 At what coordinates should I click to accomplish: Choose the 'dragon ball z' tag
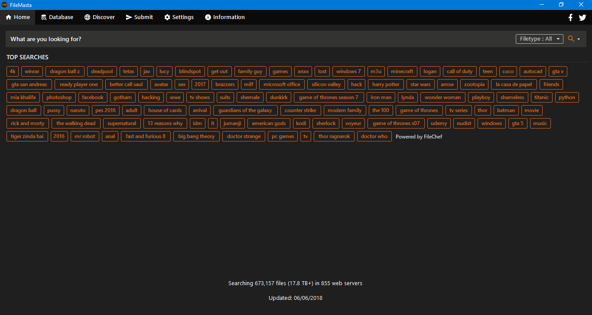[x=65, y=71]
